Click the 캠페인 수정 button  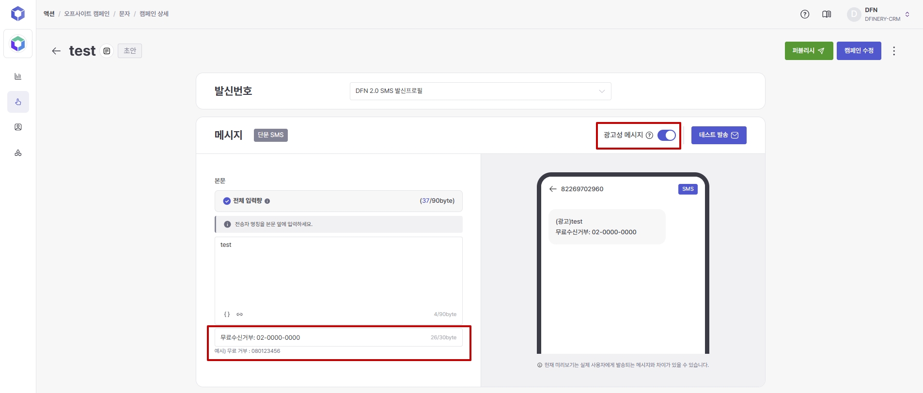point(859,51)
